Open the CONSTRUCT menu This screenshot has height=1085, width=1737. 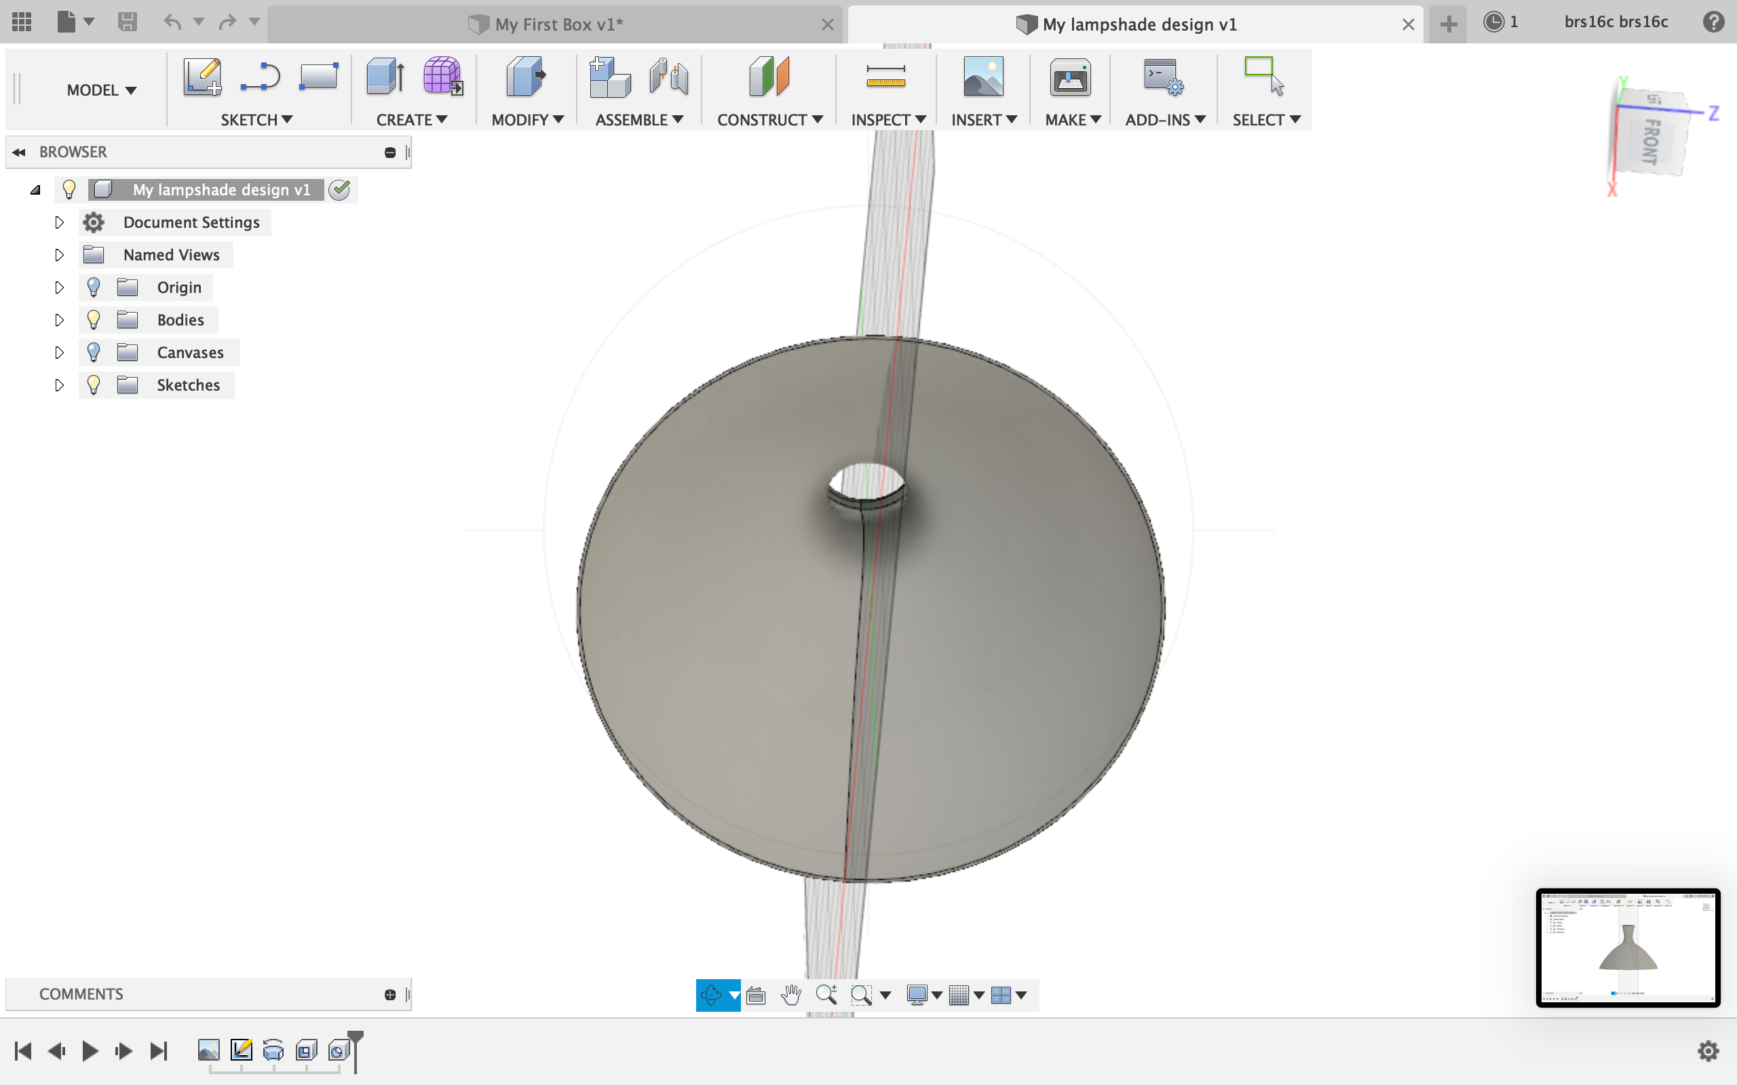(769, 120)
